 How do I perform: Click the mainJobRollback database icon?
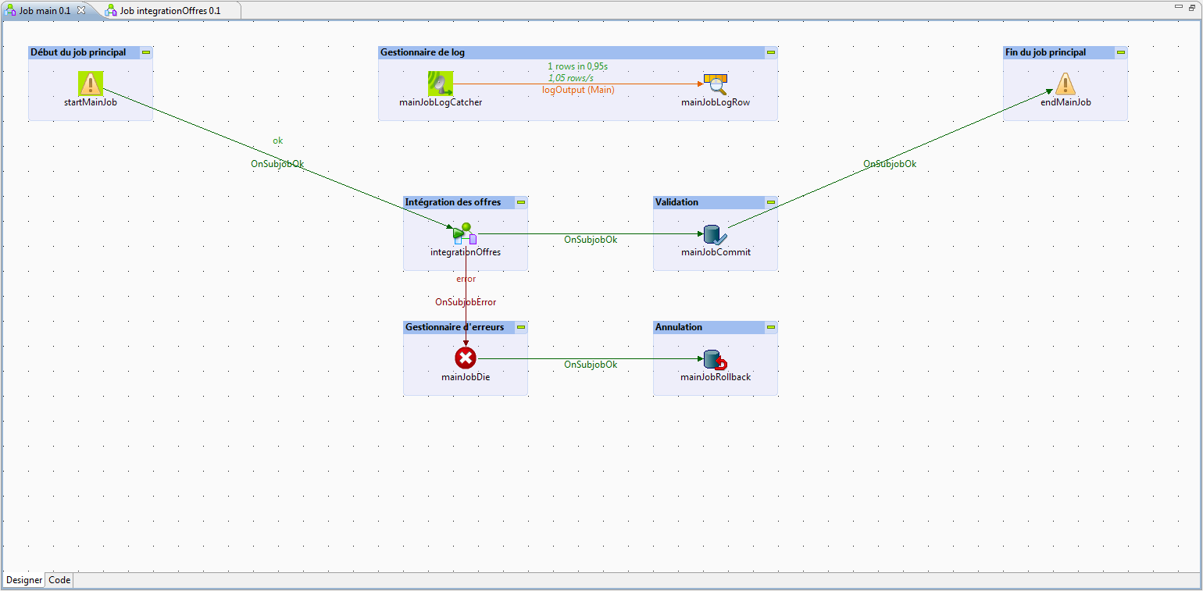tap(715, 359)
